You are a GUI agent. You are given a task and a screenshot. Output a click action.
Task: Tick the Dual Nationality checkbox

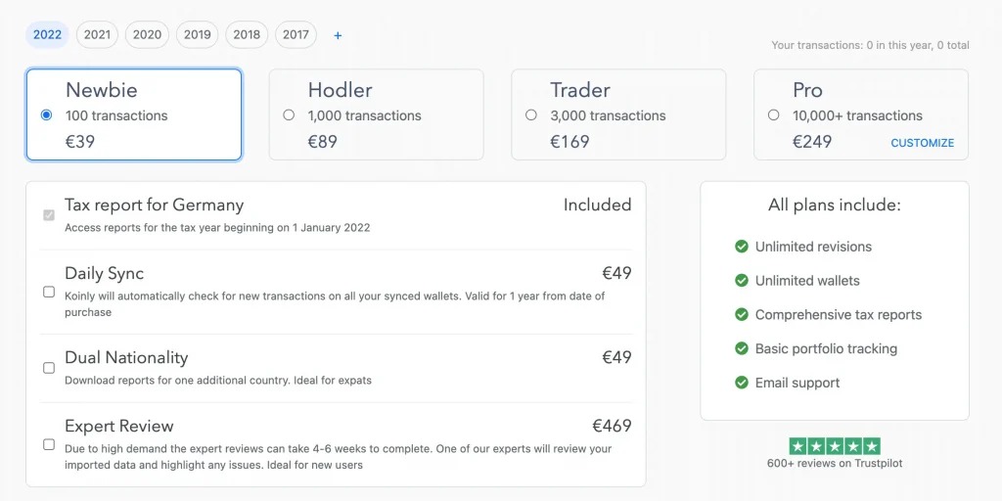[x=49, y=368]
